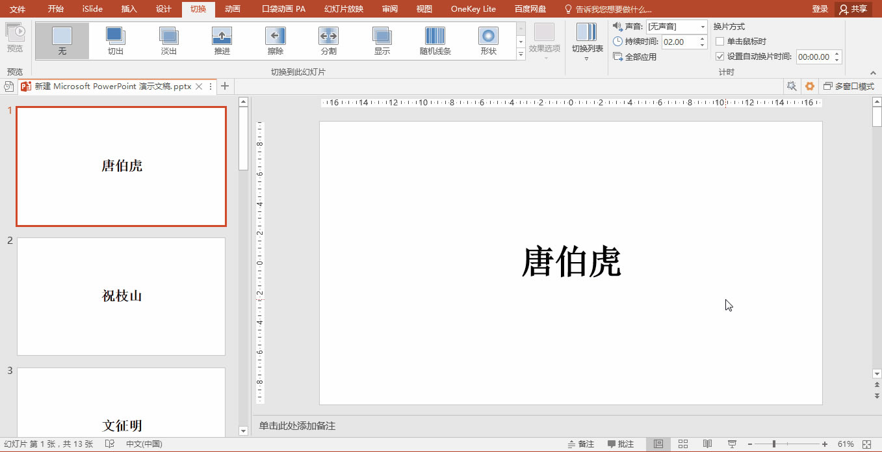
Task: Open the 切换列表 dropdown
Action: pos(587,42)
